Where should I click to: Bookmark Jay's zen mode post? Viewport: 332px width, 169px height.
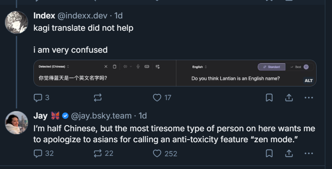click(x=269, y=153)
